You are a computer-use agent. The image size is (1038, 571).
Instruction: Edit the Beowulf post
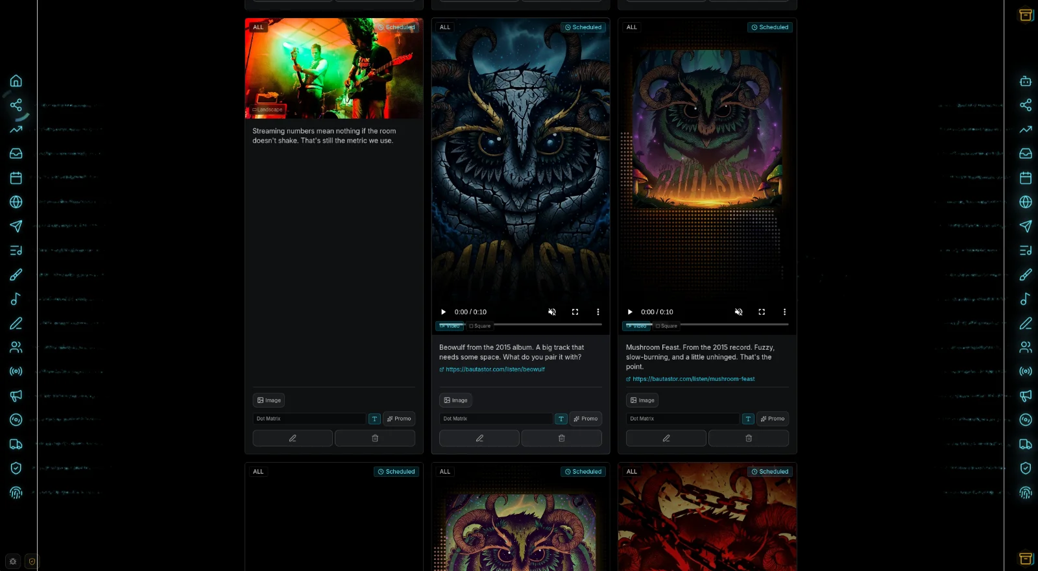pyautogui.click(x=479, y=439)
